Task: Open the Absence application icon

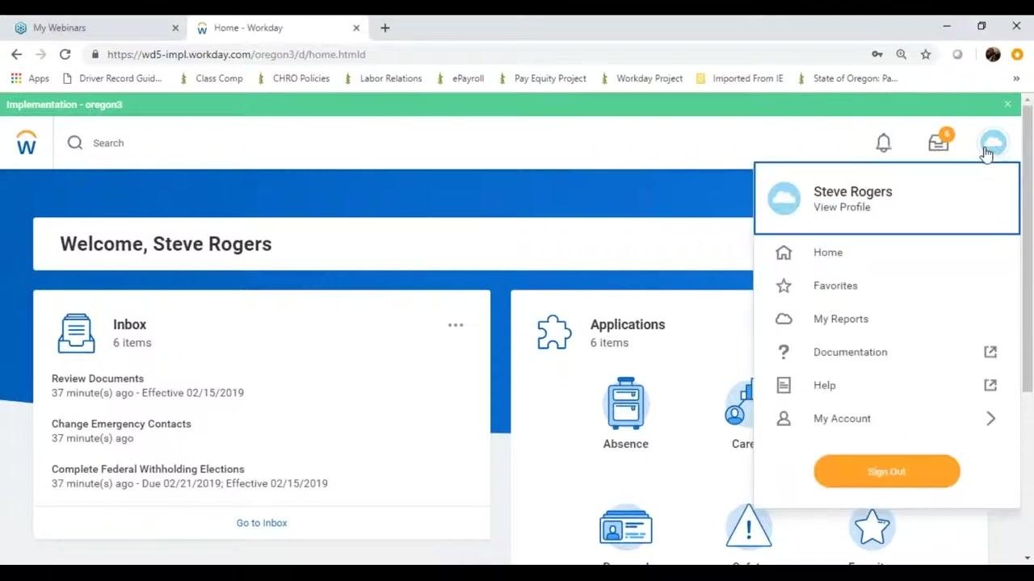Action: (x=625, y=403)
